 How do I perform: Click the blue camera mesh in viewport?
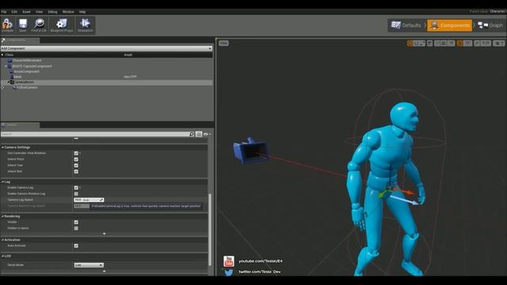(250, 151)
